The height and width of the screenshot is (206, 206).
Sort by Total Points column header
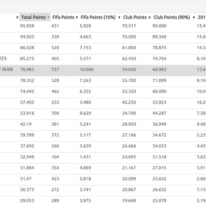pyautogui.click(x=34, y=17)
